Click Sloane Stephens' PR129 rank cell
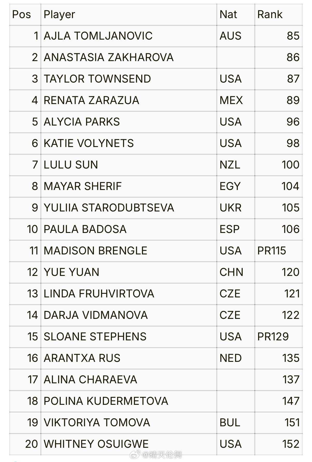The image size is (312, 462). (x=273, y=337)
